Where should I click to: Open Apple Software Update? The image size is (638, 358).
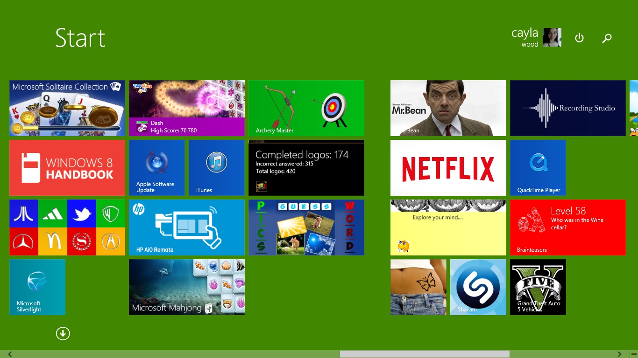pos(157,168)
